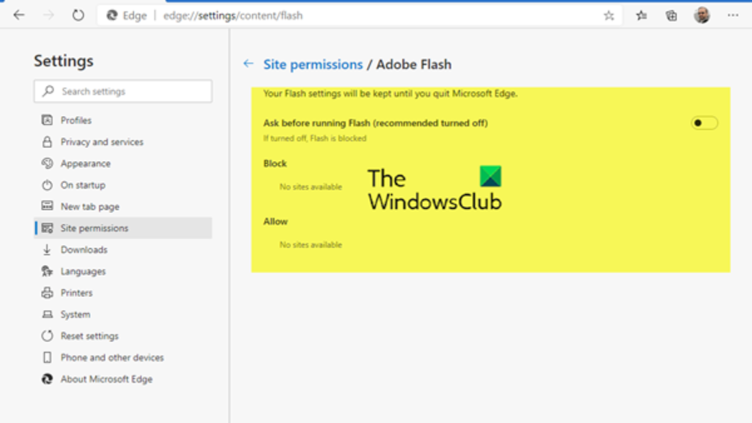Open the On startup settings
752x423 pixels.
pos(123,185)
